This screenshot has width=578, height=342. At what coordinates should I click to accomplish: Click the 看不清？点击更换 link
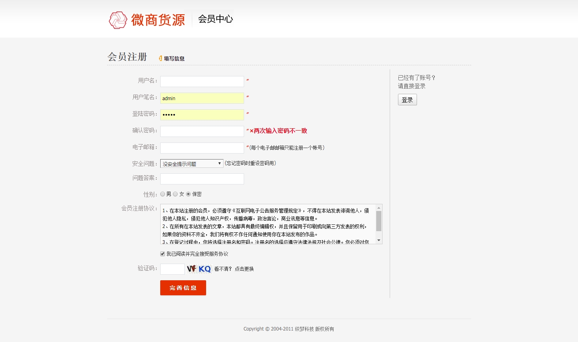(234, 269)
